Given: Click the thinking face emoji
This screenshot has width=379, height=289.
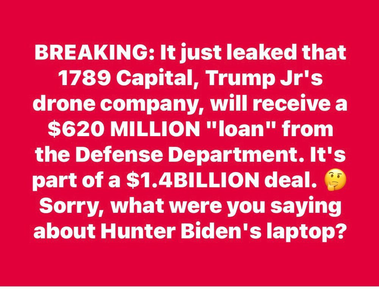Looking at the screenshot, I should tap(336, 180).
